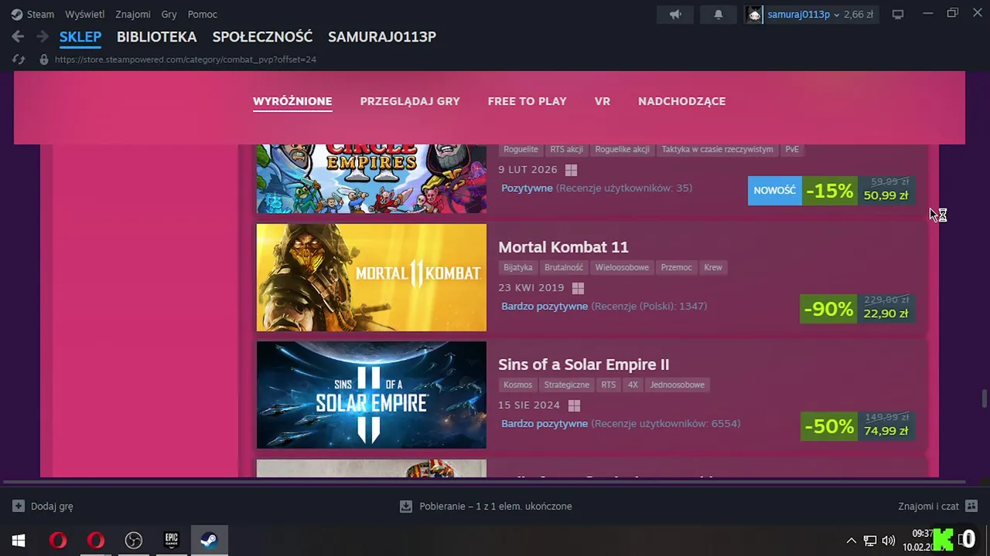
Task: Select the NADCHODZĄCE category tab
Action: (x=682, y=101)
